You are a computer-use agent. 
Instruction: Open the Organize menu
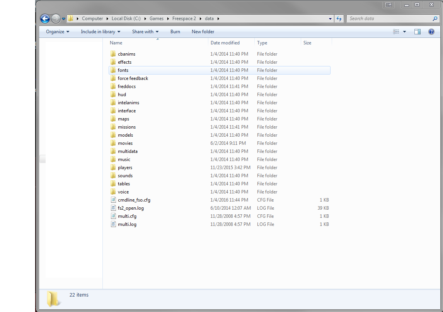pyautogui.click(x=58, y=32)
